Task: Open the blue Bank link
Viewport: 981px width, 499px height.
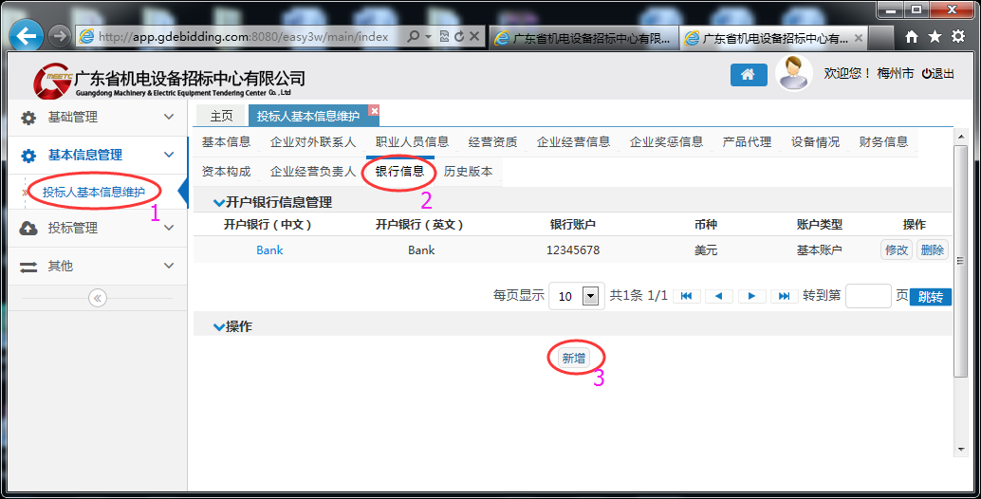Action: pyautogui.click(x=269, y=250)
